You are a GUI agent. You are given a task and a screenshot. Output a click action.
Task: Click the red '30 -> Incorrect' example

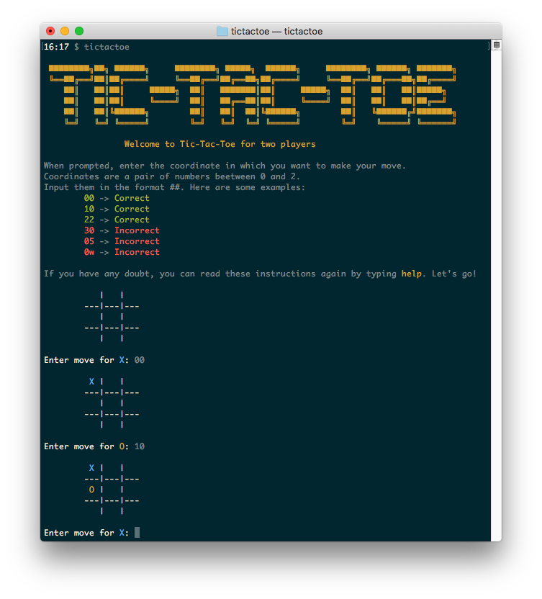coord(122,230)
